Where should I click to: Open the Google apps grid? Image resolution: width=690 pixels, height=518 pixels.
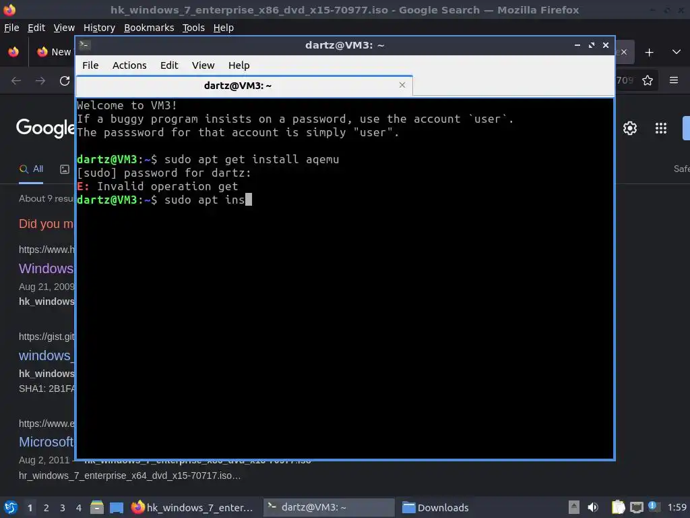coord(661,128)
